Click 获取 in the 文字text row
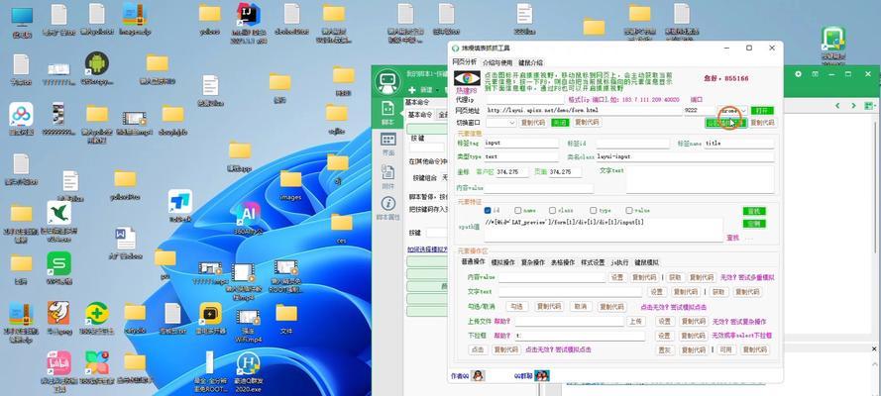This screenshot has height=396, width=881. click(x=718, y=292)
